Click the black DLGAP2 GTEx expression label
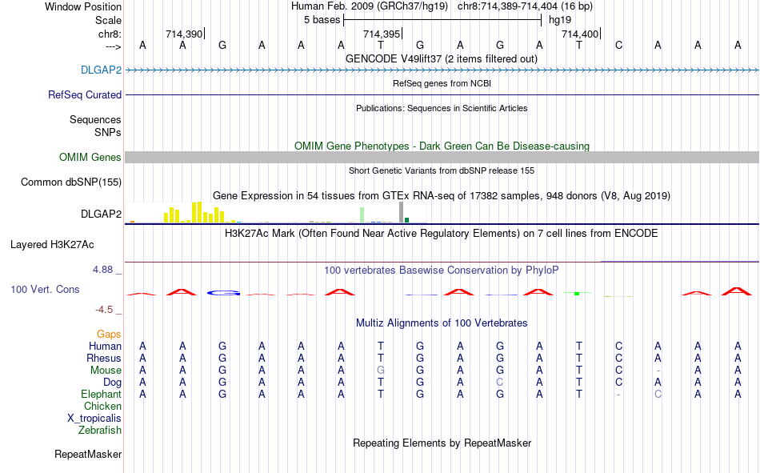 (x=101, y=214)
